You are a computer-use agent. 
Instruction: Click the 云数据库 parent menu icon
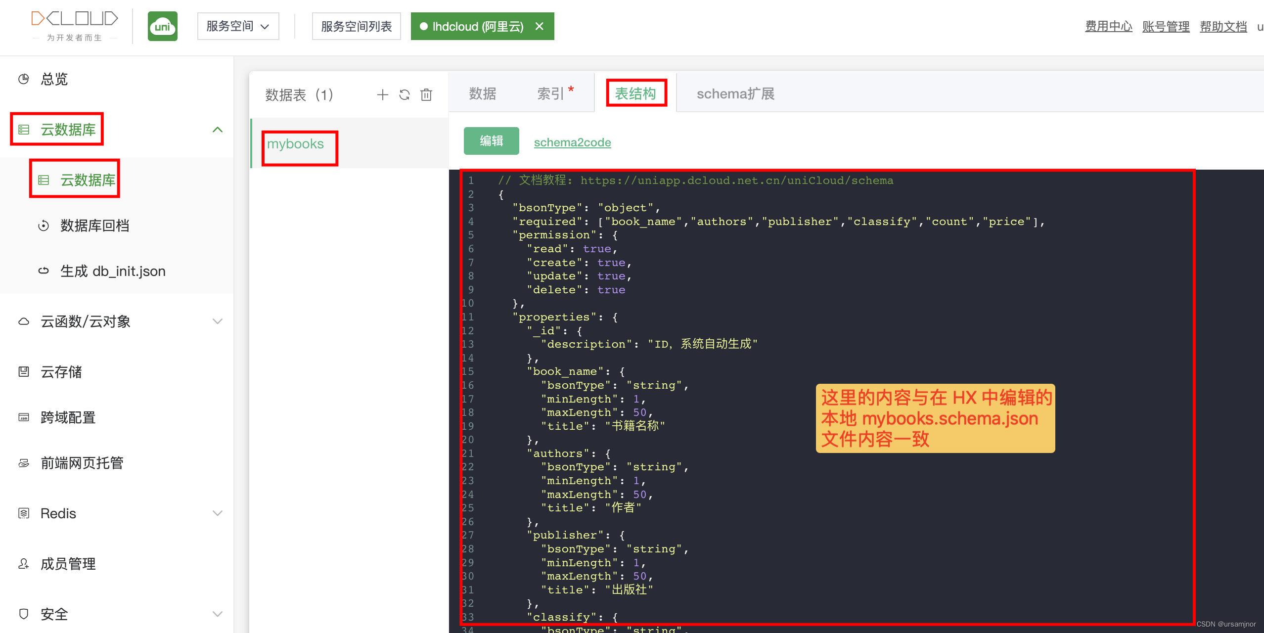[24, 130]
